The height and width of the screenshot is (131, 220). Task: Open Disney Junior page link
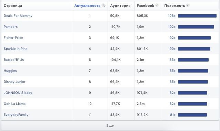14,82
